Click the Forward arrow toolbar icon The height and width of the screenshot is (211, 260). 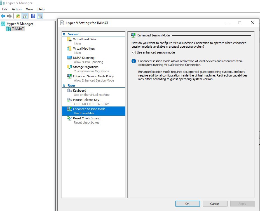[x=10, y=16]
